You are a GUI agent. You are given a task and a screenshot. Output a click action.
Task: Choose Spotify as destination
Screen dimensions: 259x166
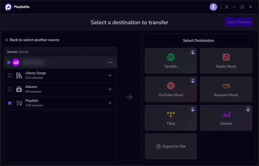tap(171, 61)
